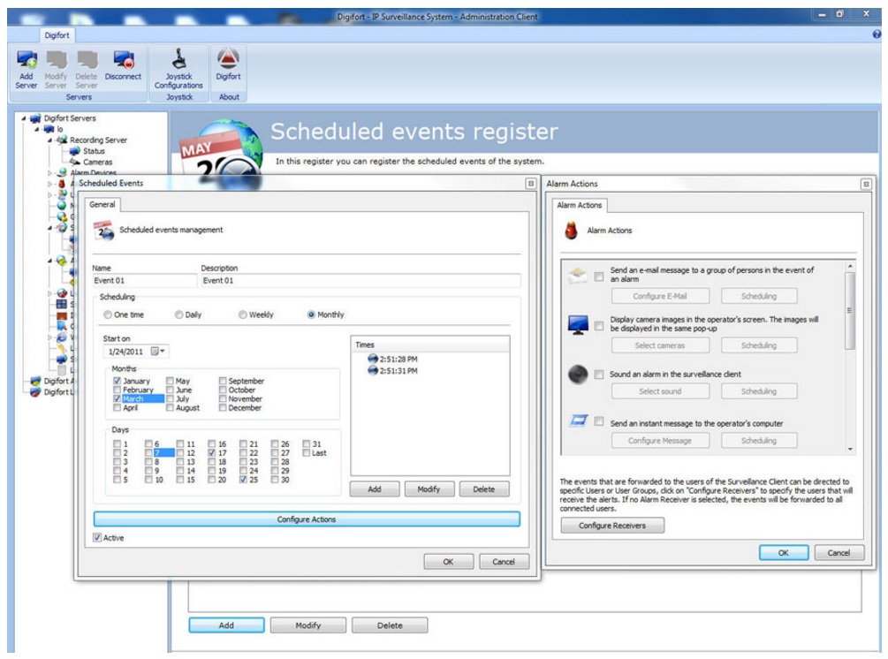
Task: Select the Weekly scheduling radio button
Action: (242, 314)
